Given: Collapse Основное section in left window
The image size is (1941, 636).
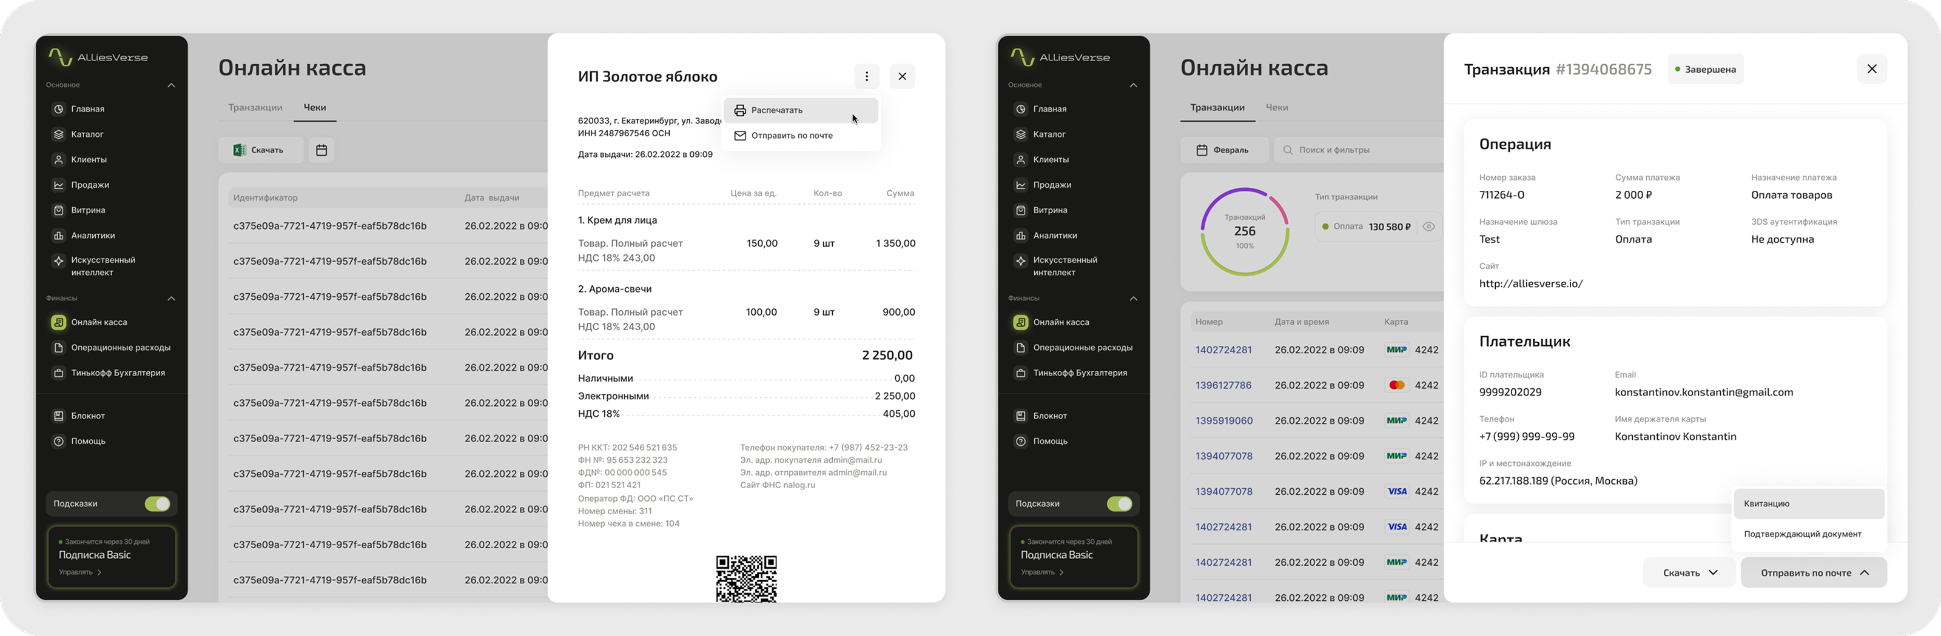Looking at the screenshot, I should point(171,85).
